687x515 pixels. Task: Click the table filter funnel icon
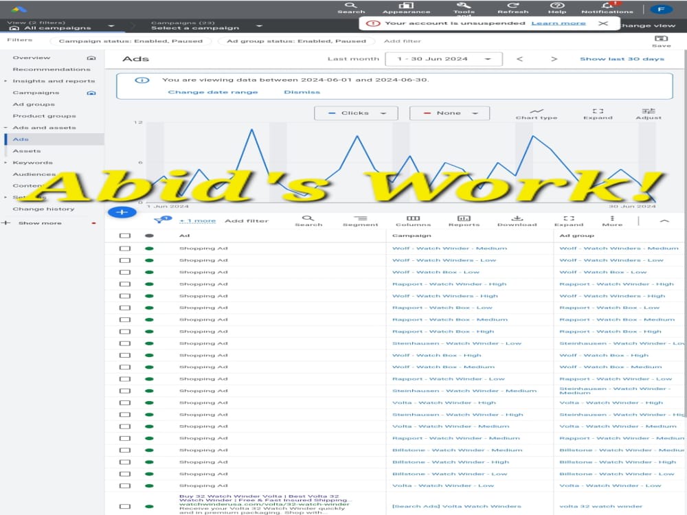162,220
